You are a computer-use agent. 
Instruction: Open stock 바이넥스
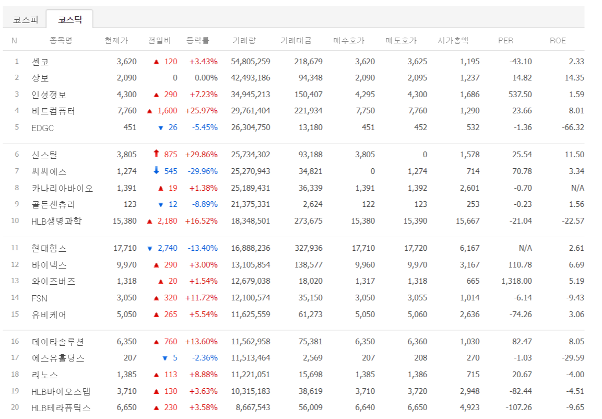[49, 265]
